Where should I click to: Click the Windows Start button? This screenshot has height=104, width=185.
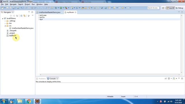(x=3, y=101)
